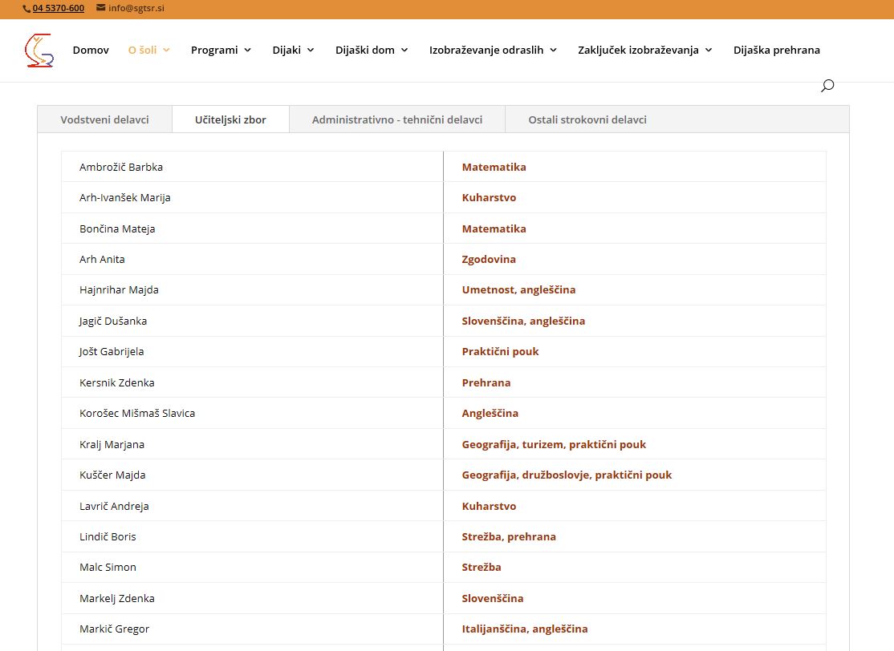The width and height of the screenshot is (894, 651).
Task: Open the Dijaški dom dropdown
Action: (372, 50)
